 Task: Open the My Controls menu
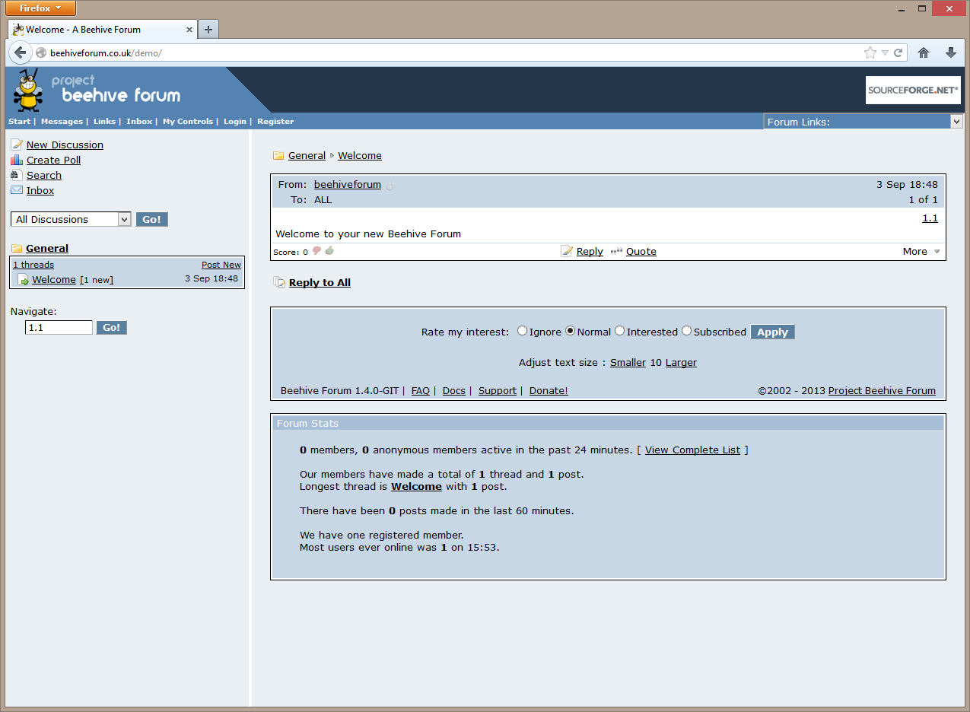coord(187,121)
